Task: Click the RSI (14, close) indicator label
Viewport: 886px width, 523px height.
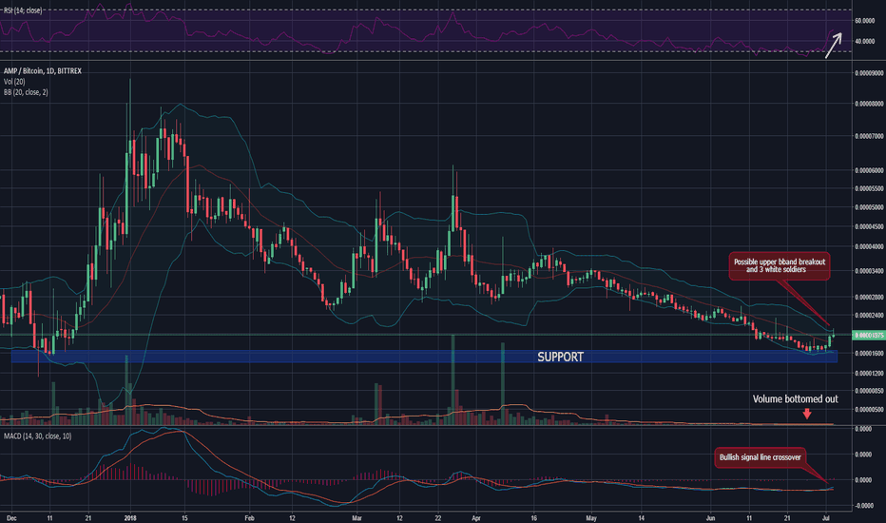Action: pyautogui.click(x=23, y=10)
